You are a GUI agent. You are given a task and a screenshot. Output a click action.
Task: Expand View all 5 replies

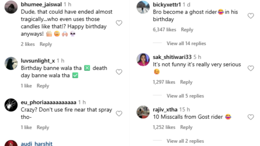point(185,96)
